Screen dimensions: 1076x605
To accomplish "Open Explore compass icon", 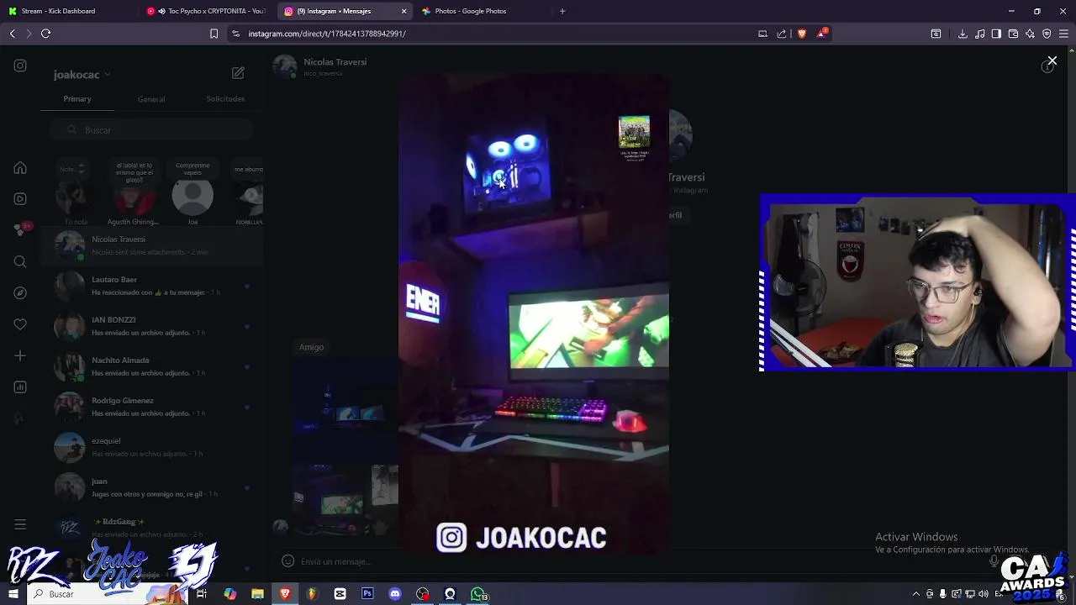I will pos(20,293).
